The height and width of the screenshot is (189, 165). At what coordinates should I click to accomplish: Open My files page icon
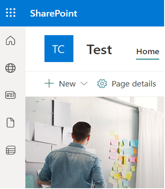click(10, 123)
